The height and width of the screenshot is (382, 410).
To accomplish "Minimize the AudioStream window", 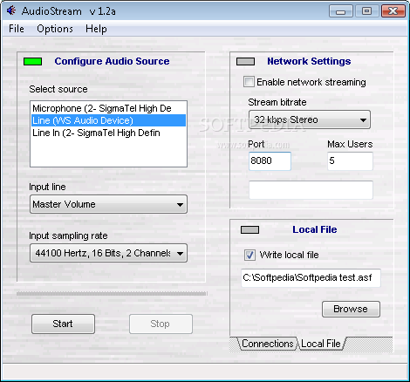I will [x=341, y=11].
